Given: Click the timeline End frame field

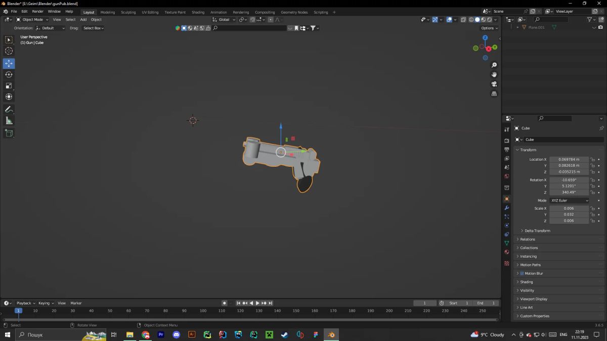Looking at the screenshot, I should [x=486, y=303].
